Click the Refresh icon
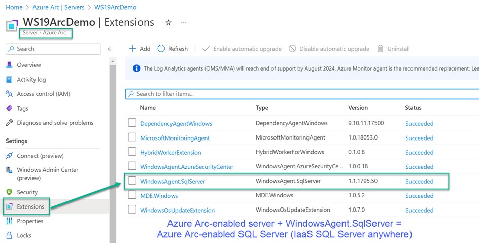Image resolution: width=479 pixels, height=243 pixels. click(161, 49)
